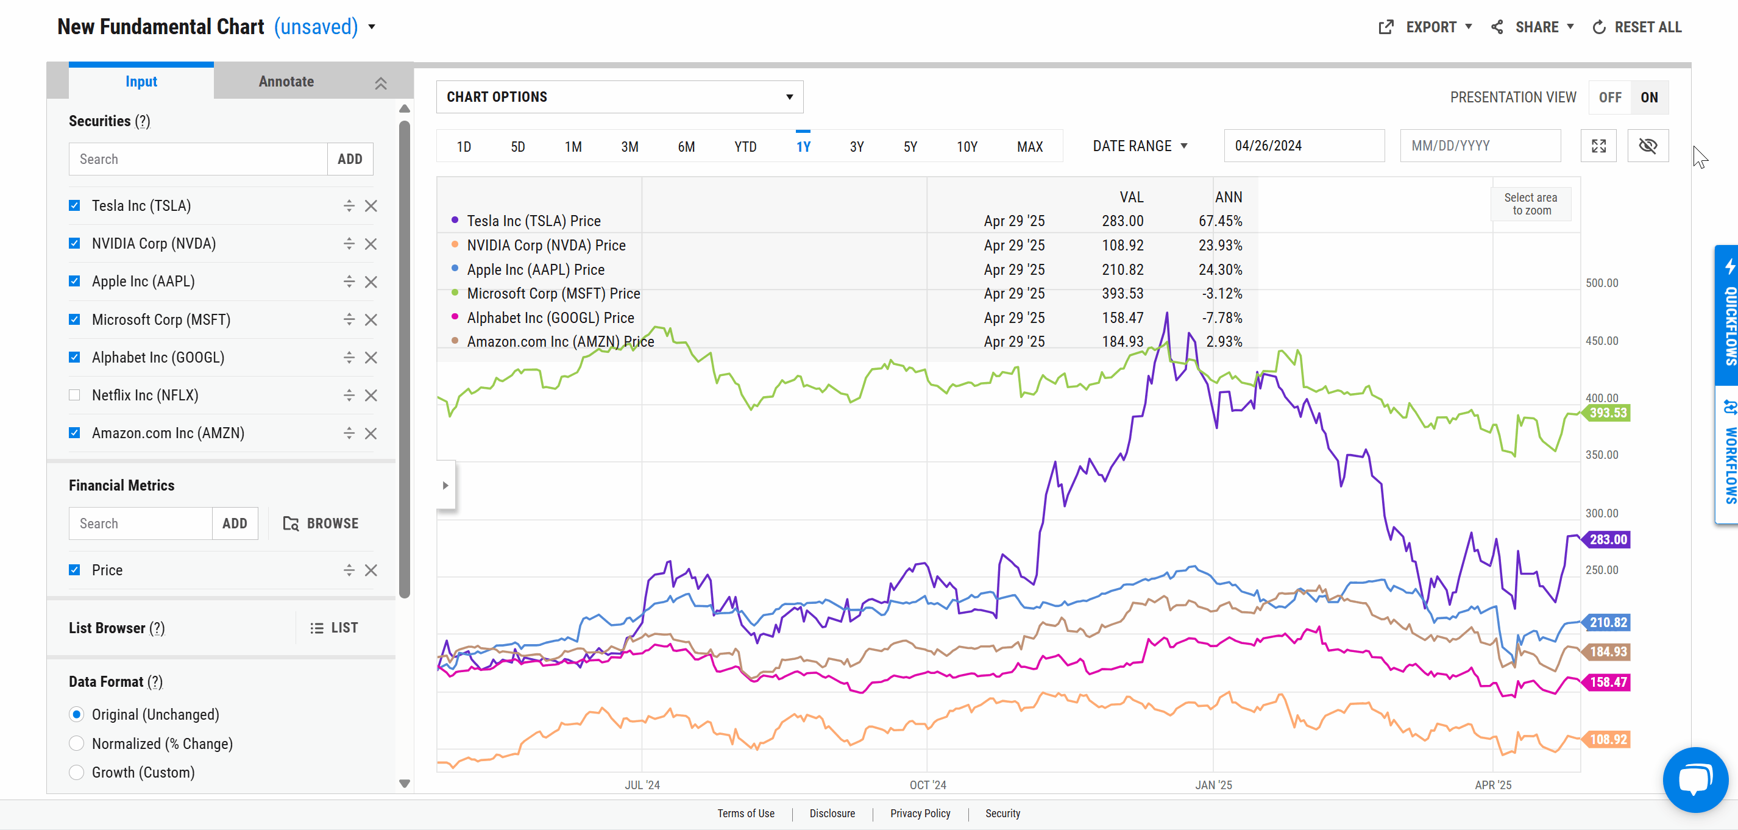
Task: Open Privacy Policy footer link
Action: coord(920,814)
